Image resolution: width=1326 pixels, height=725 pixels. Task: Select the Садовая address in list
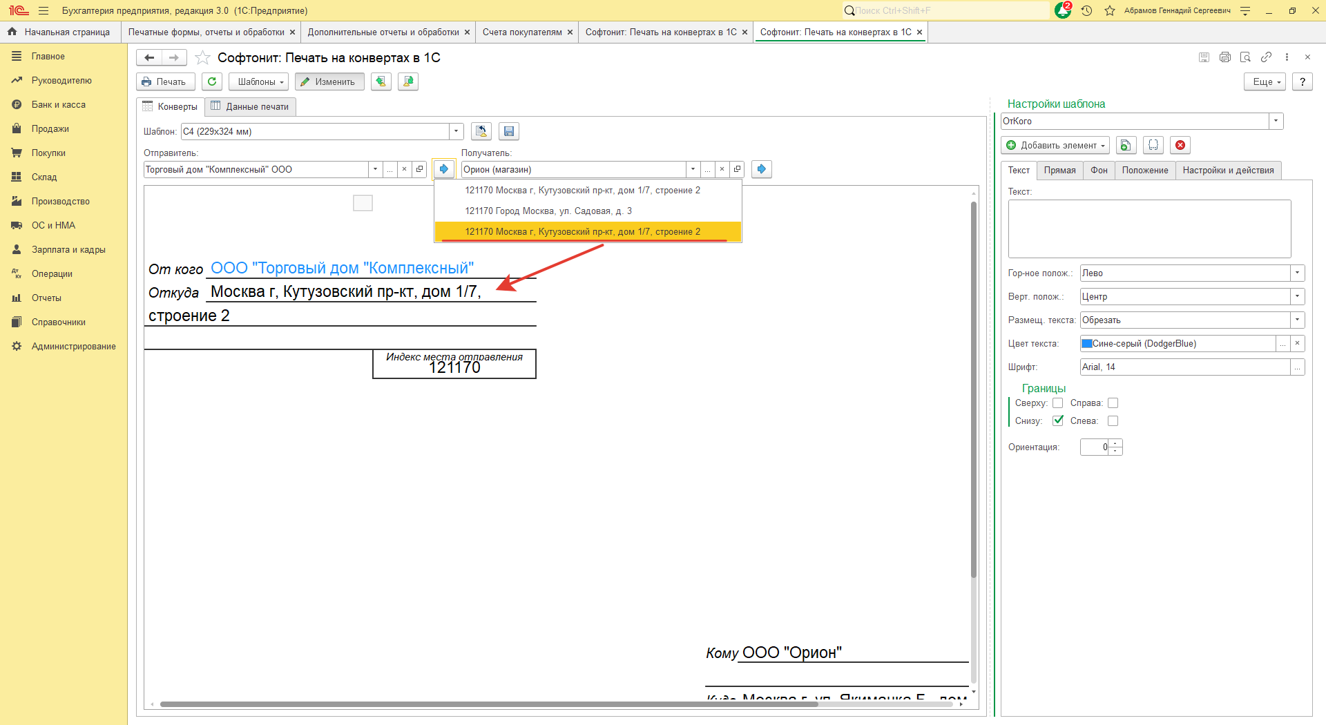click(x=548, y=211)
